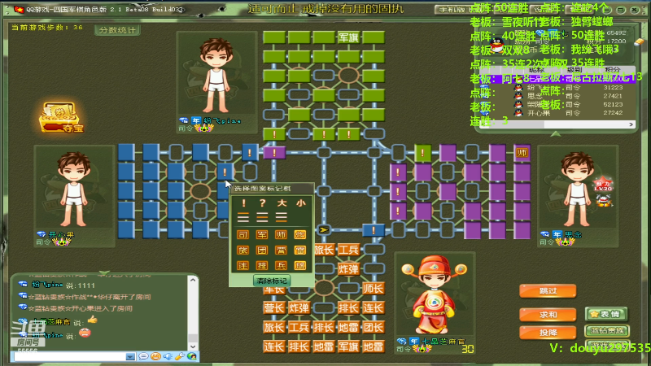
Task: Mark piece as 司 (commander) in popup
Action: [x=242, y=235]
